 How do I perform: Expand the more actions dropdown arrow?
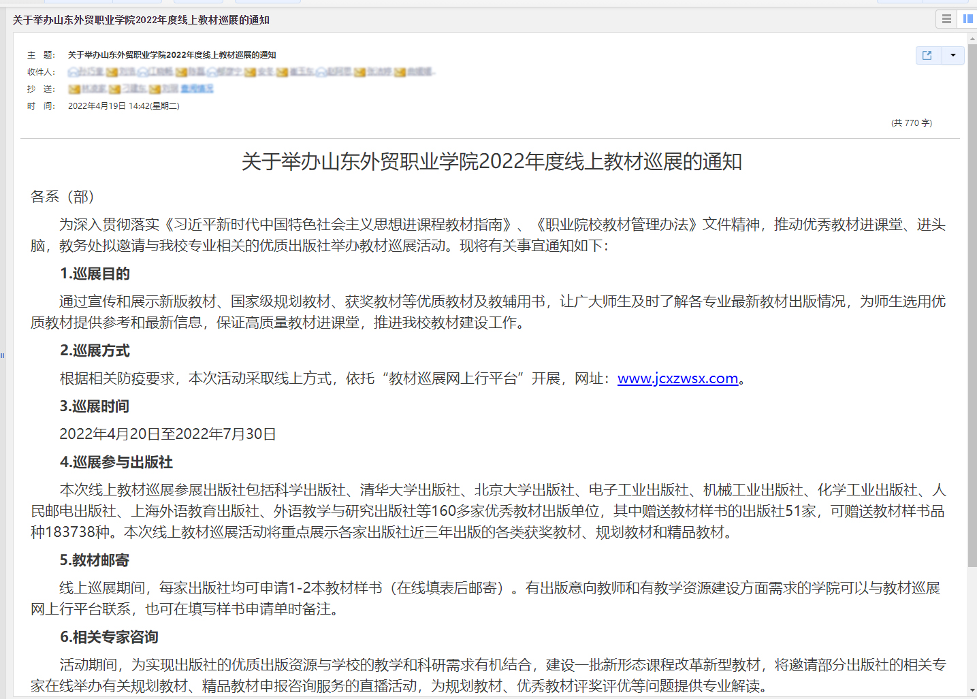[952, 55]
